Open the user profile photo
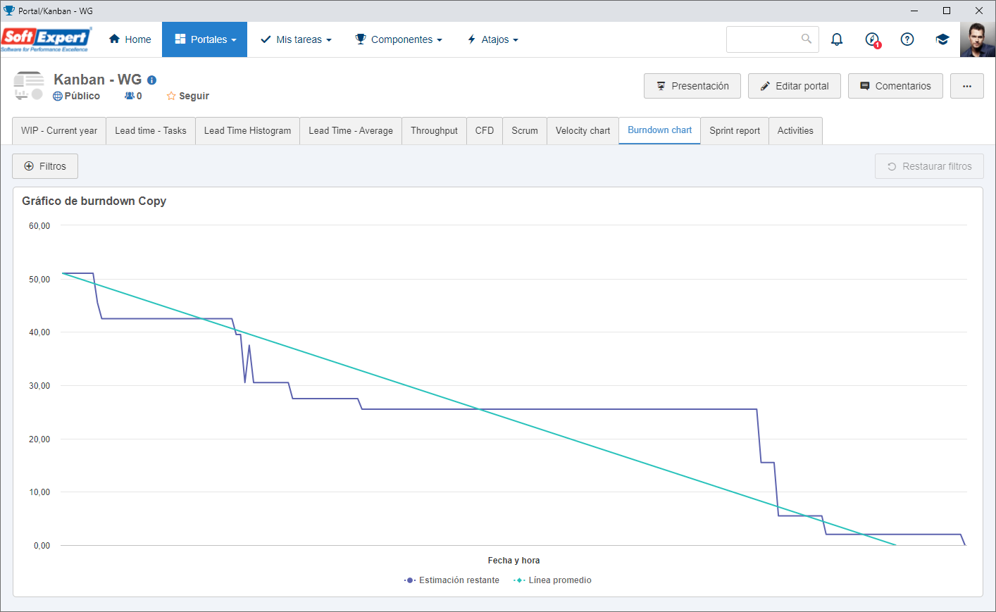 click(978, 39)
